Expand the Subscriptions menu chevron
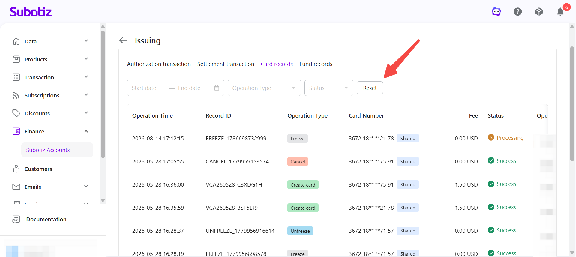Viewport: 576px width, 257px height. coord(86,95)
